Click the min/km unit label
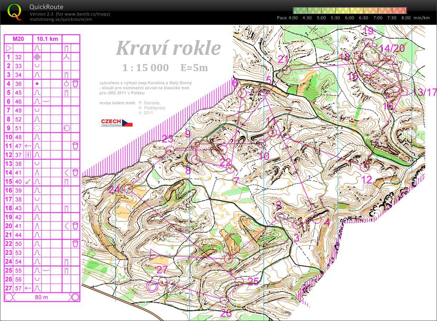The image size is (437, 321). point(422,18)
